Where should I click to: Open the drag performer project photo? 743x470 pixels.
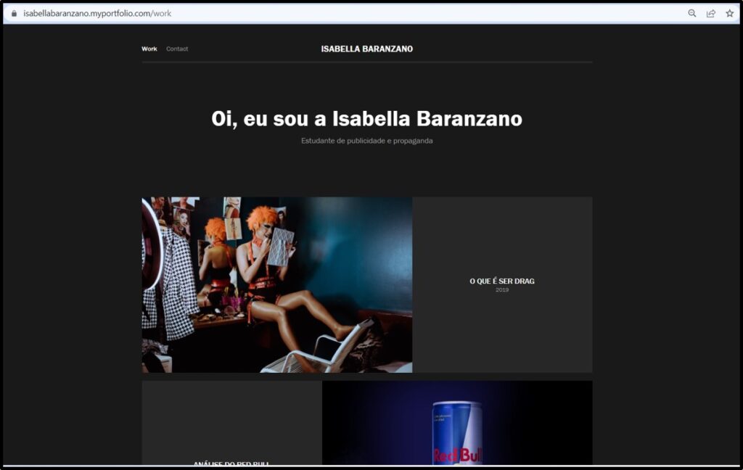[x=277, y=285]
